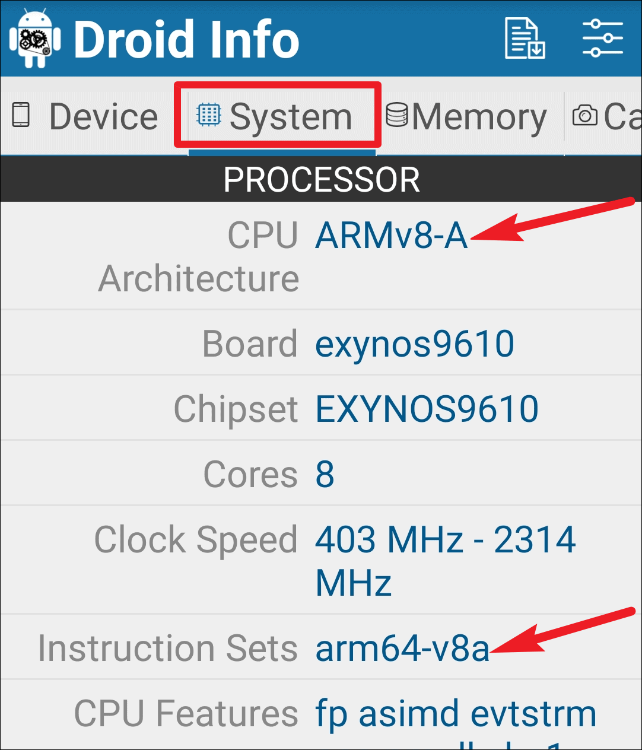The image size is (642, 750).
Task: Tap the camera icon near the Camera tab
Action: 584,116
